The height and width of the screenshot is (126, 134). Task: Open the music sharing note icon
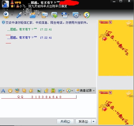coord(46,91)
